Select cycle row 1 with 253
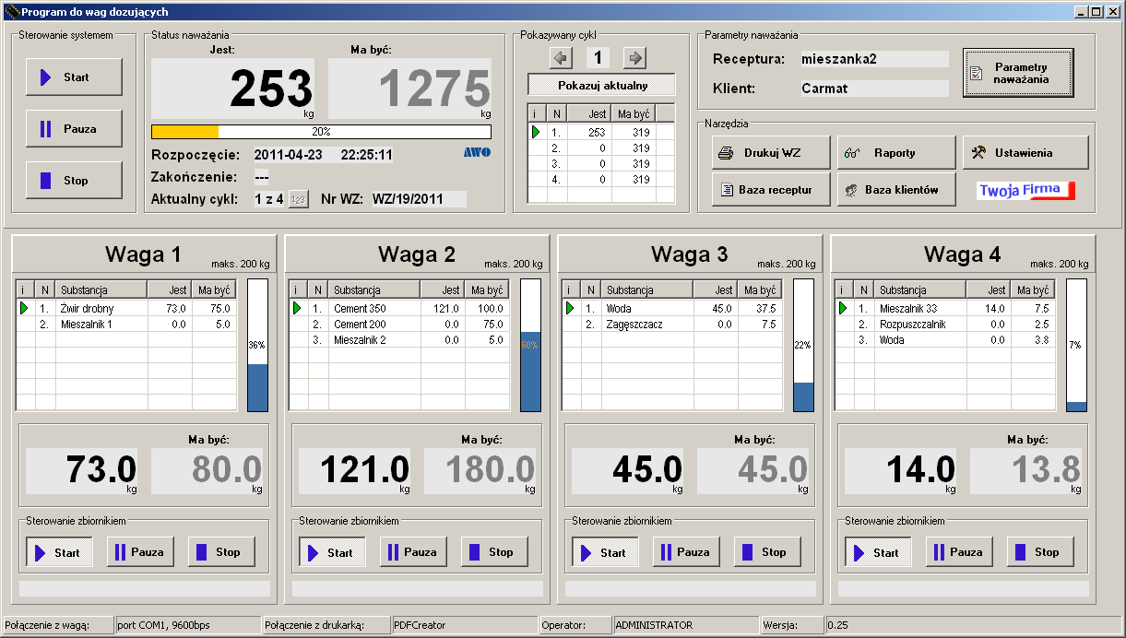 pos(602,132)
